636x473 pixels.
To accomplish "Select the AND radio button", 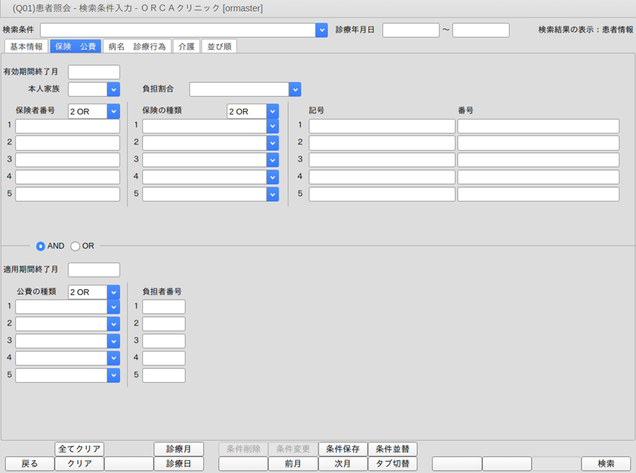I will (41, 246).
